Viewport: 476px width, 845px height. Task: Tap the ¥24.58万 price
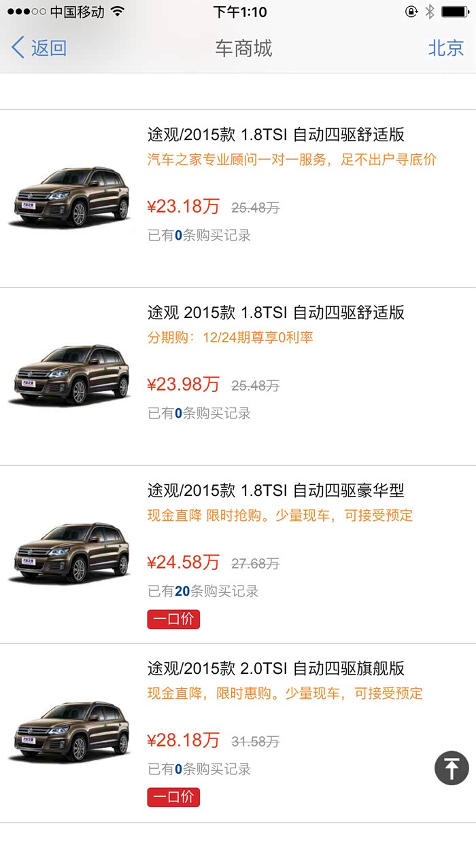[184, 562]
